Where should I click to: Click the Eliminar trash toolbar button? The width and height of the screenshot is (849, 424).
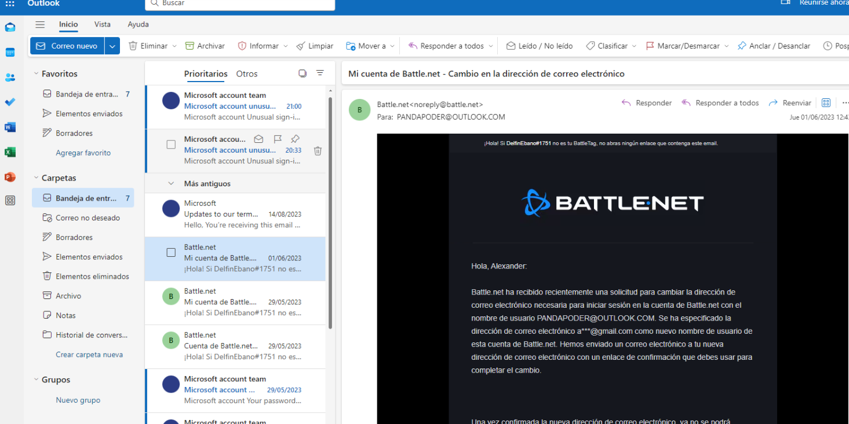(148, 46)
